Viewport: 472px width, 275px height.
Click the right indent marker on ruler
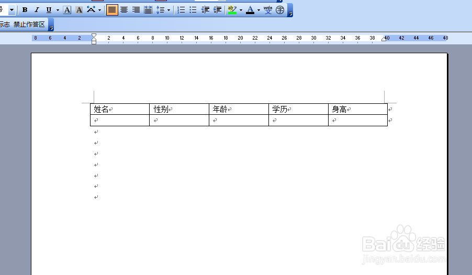(x=384, y=39)
